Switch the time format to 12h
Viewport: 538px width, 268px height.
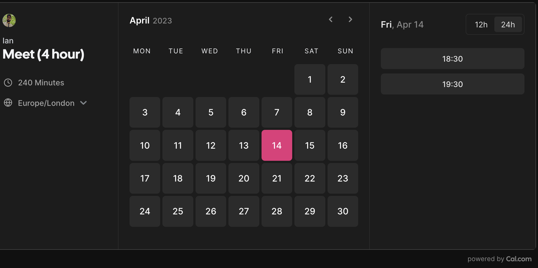click(x=481, y=24)
